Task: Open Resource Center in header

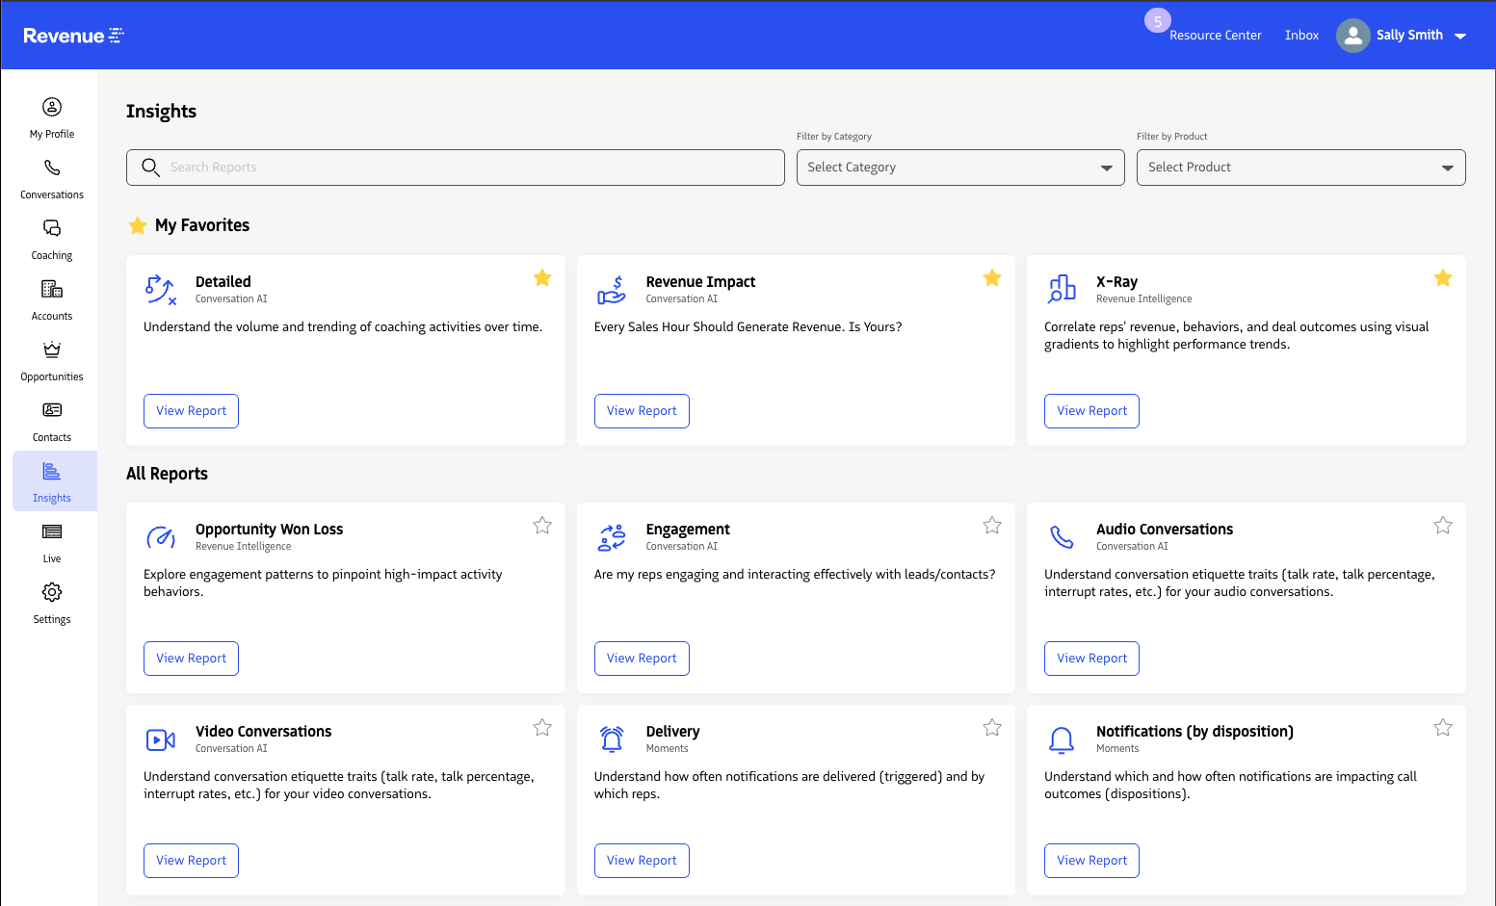Action: pos(1215,36)
